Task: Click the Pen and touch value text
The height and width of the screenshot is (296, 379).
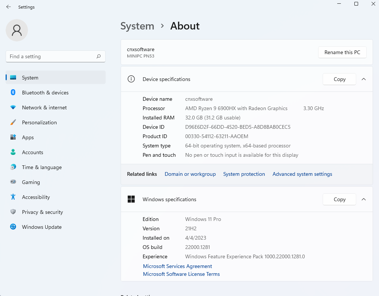Action: coord(242,155)
